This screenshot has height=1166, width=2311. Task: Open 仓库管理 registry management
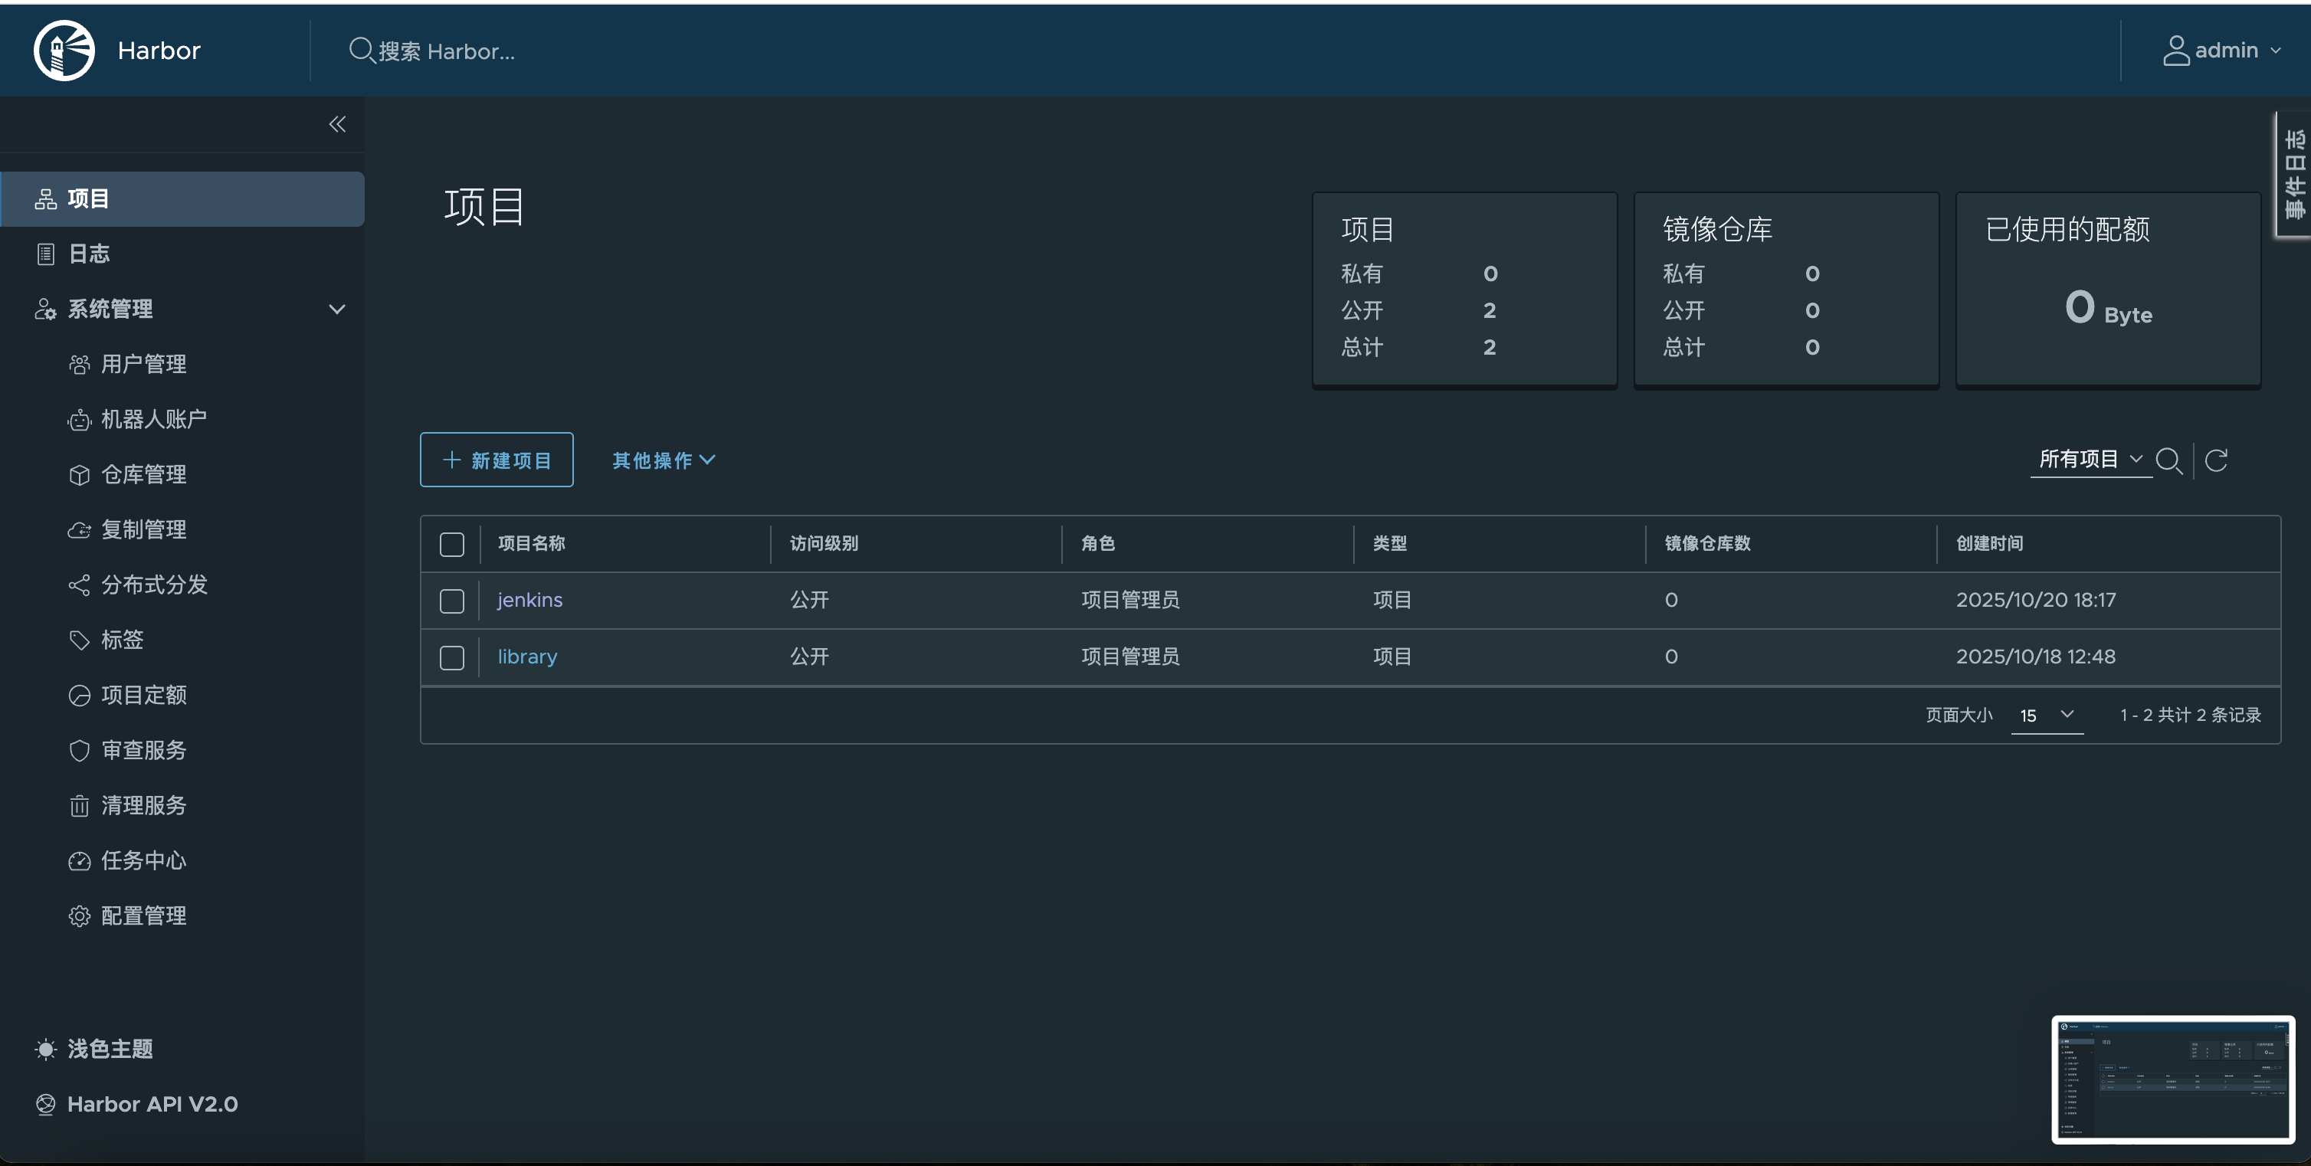pyautogui.click(x=143, y=474)
